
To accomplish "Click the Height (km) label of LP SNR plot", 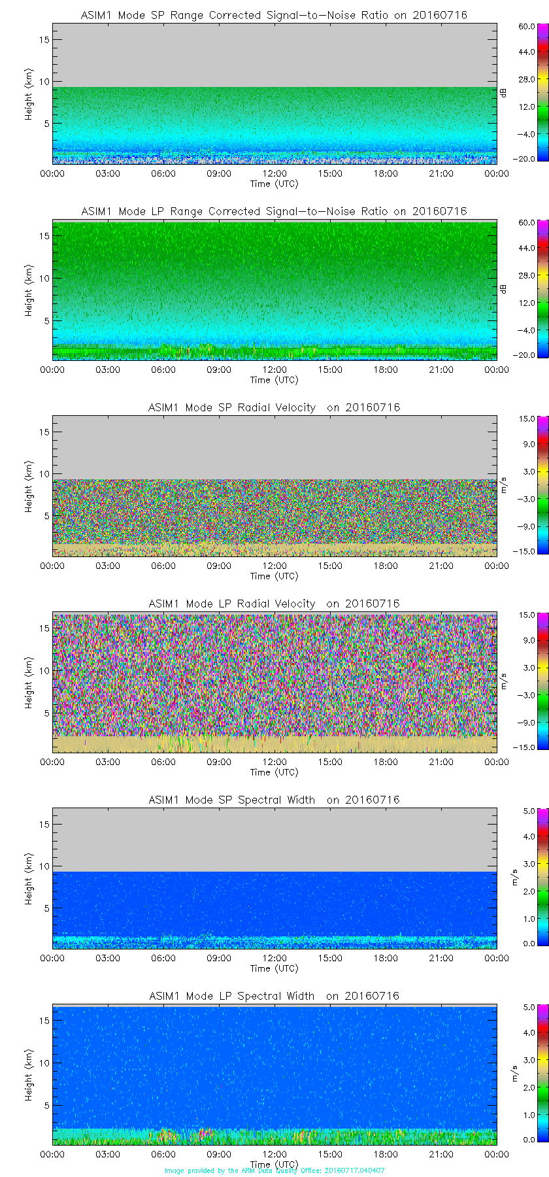I will (28, 290).
